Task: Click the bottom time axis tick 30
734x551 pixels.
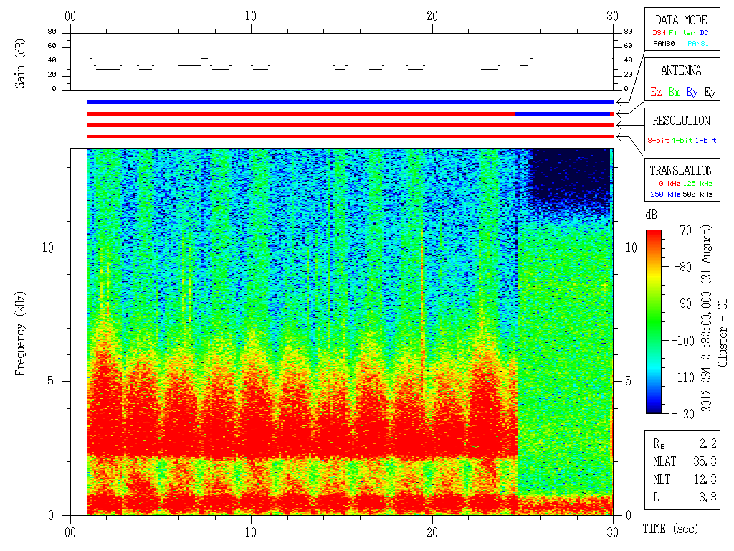Action: [613, 532]
